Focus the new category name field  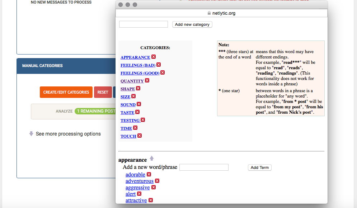point(144,24)
